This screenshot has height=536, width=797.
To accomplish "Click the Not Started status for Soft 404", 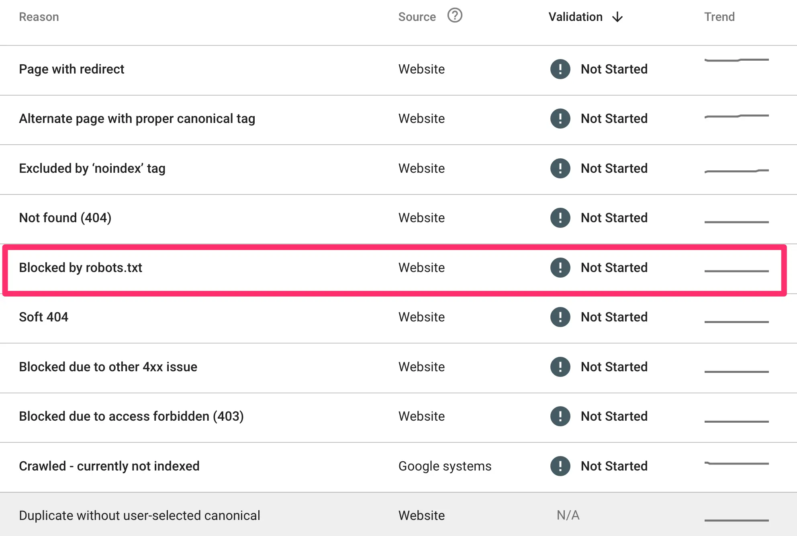I will 614,317.
